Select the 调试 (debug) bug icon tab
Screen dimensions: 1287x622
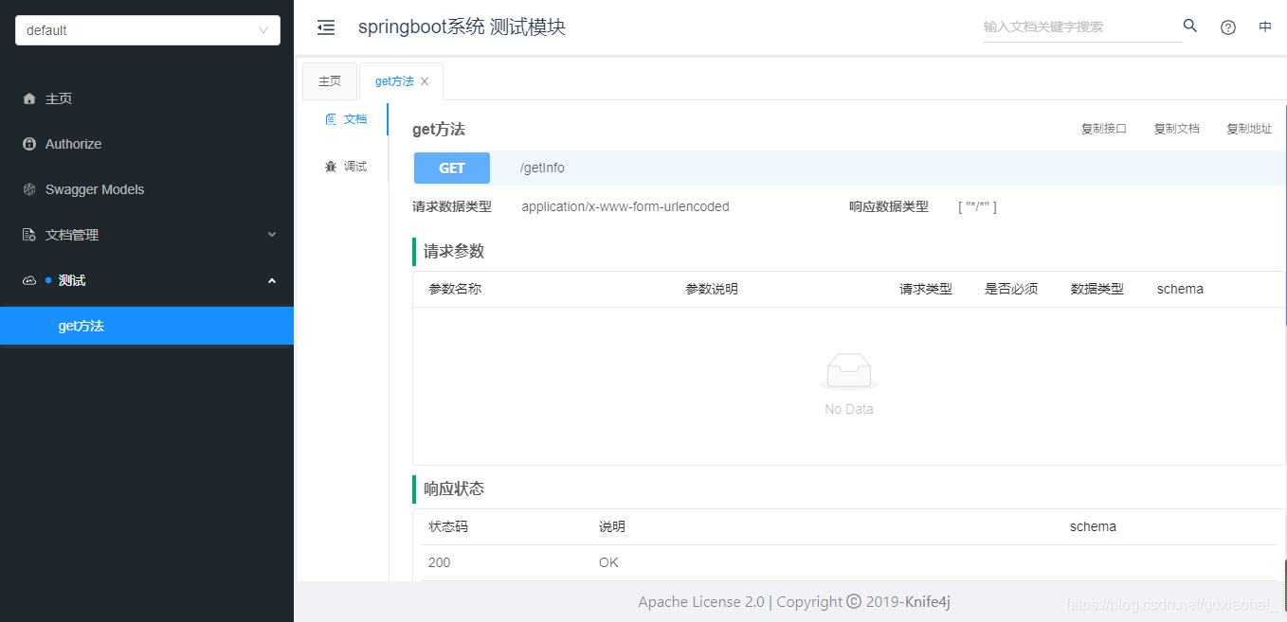pos(331,166)
